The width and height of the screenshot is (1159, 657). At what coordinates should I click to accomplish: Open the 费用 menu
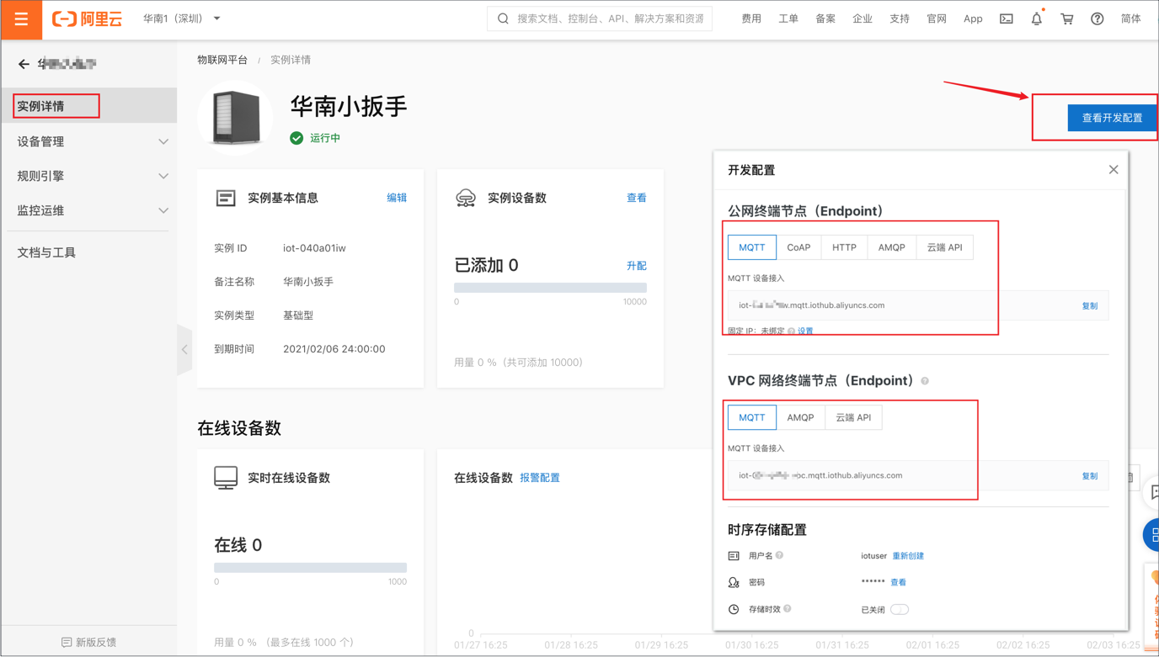[x=751, y=19]
